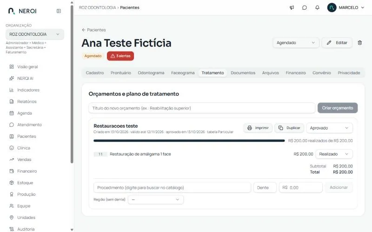Click the Equipe people icon
Viewport: 372px width, 232px height.
[x=11, y=206]
